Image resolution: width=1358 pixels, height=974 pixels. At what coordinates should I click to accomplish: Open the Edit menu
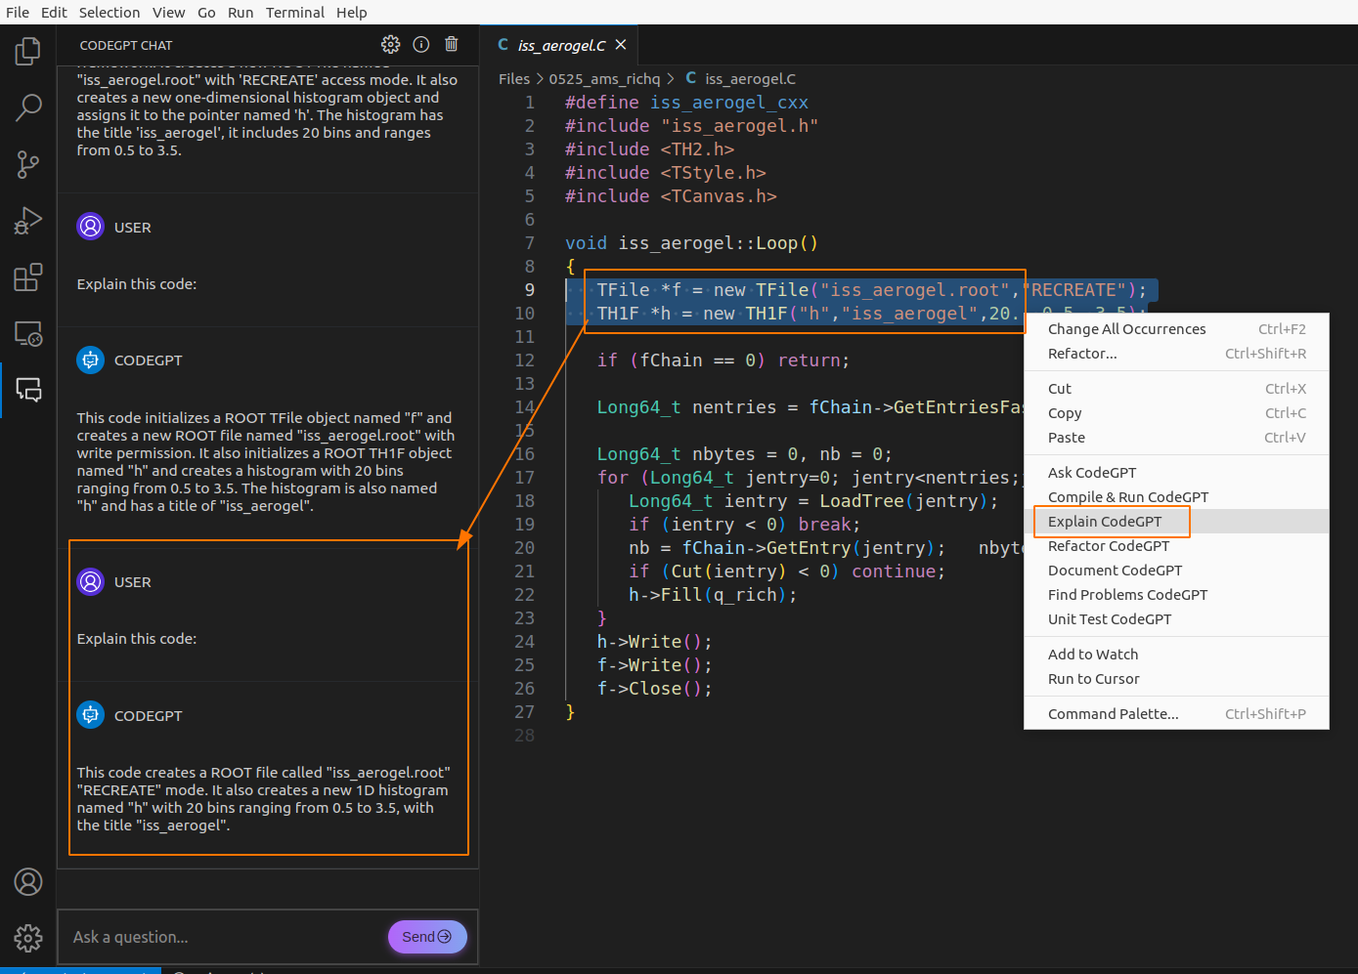(54, 13)
